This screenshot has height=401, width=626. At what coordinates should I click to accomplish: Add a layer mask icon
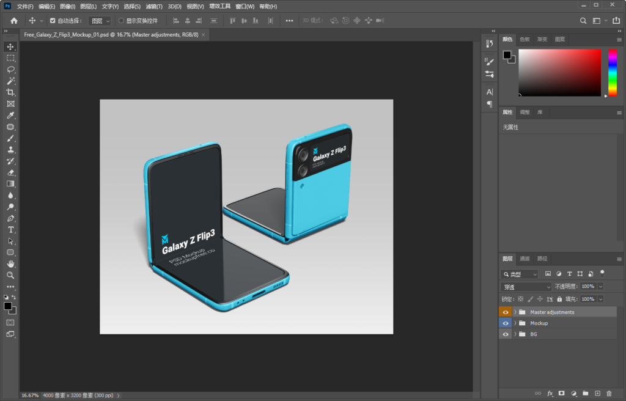(x=562, y=394)
